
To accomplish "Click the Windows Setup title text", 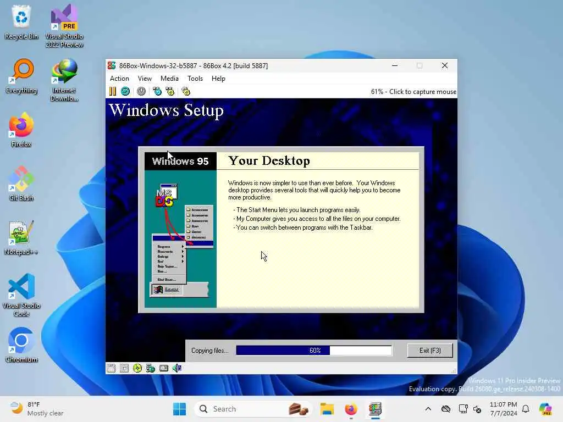I will (166, 110).
